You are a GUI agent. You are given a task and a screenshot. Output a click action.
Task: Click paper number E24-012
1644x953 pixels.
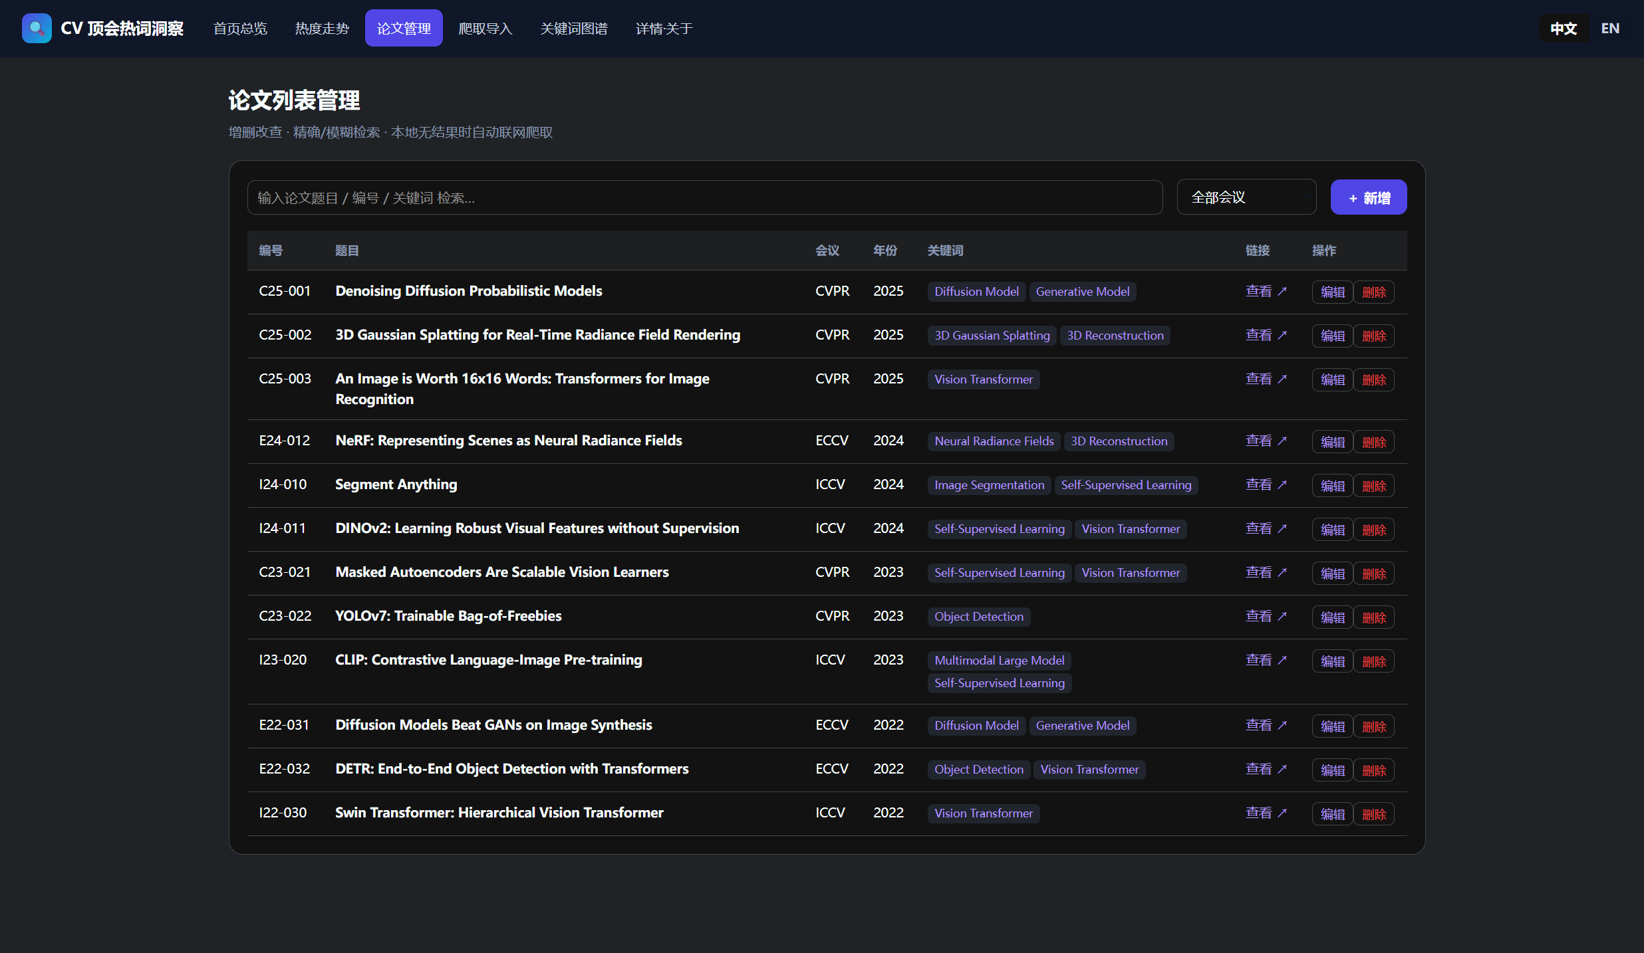click(285, 441)
